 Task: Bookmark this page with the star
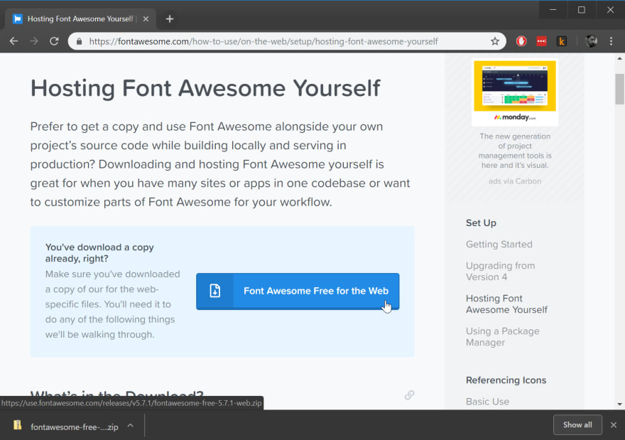pos(494,41)
